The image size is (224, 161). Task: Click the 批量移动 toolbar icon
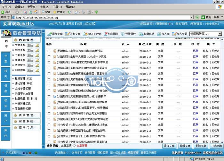[x=141, y=34]
